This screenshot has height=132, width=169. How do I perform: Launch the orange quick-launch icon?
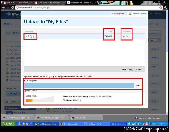23,124
